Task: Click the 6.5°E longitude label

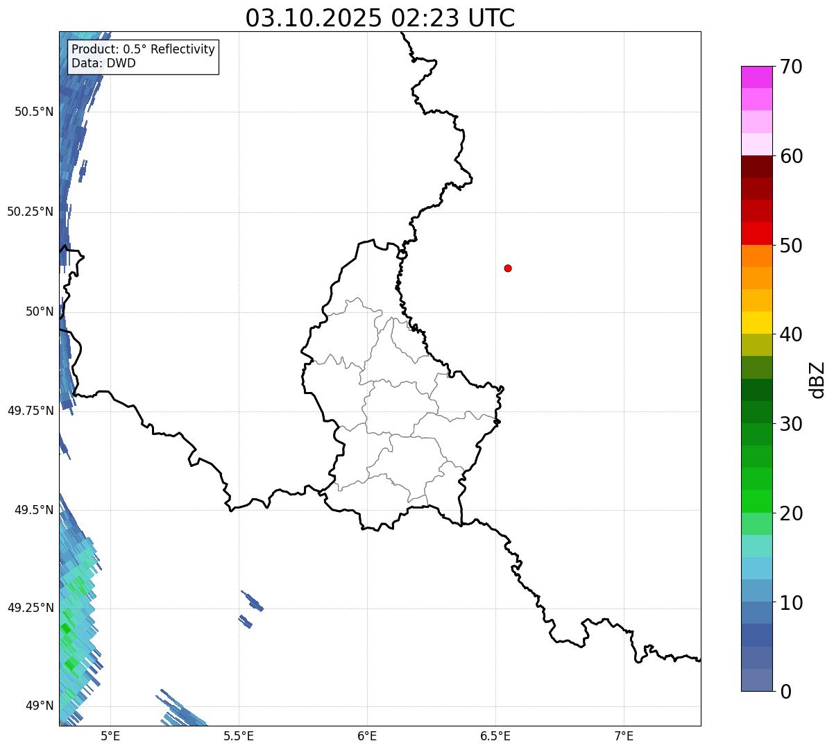Action: click(495, 735)
